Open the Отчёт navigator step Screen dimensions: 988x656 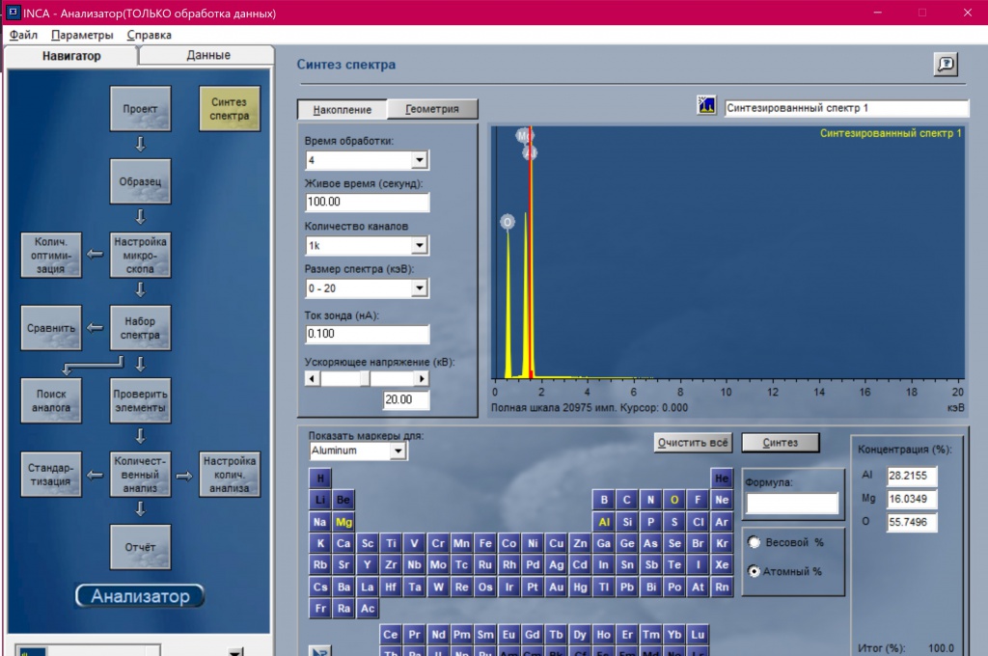click(140, 547)
